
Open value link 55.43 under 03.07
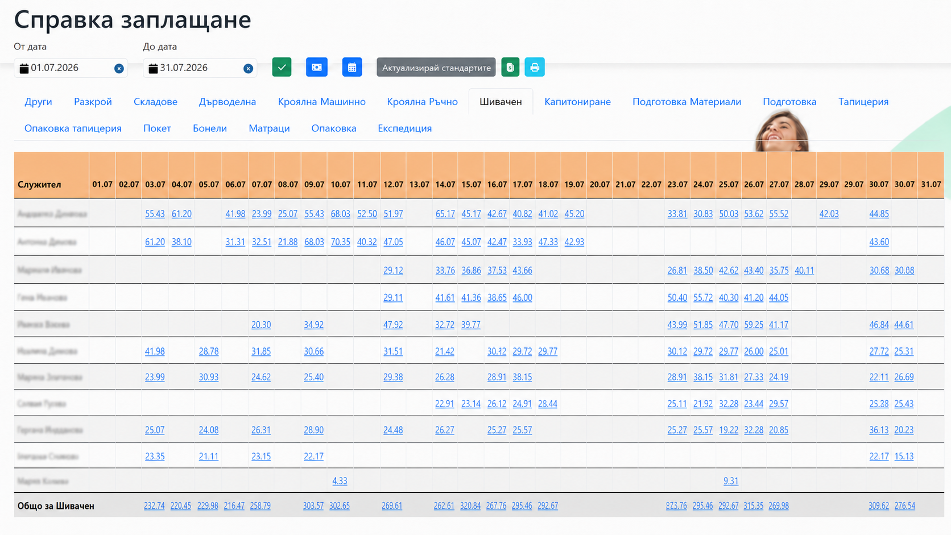[155, 214]
